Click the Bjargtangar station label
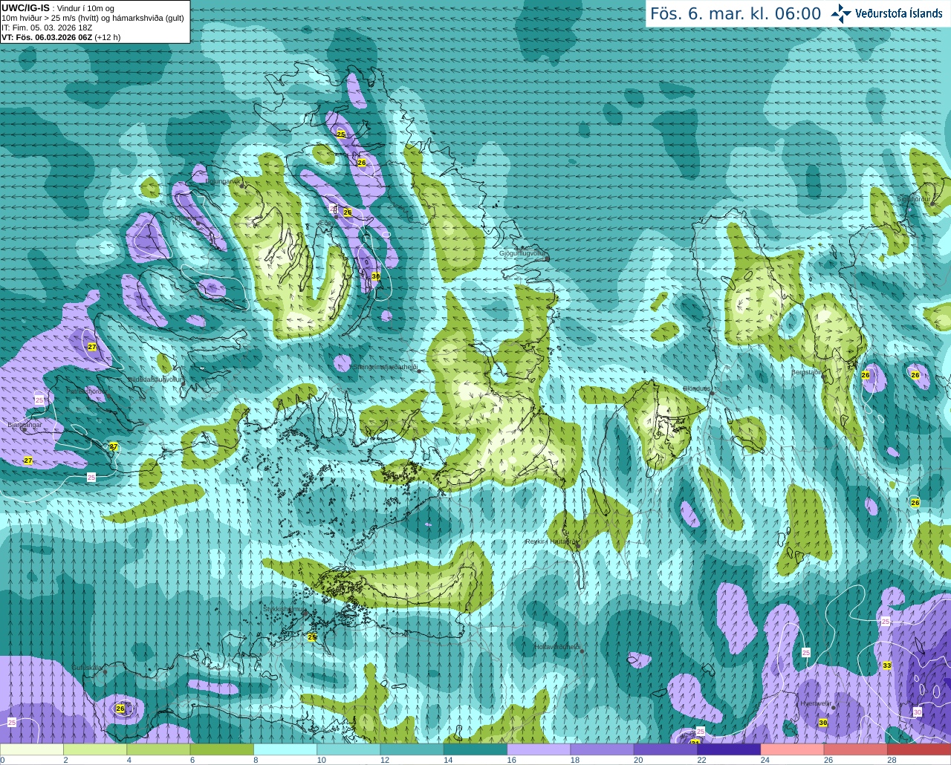Image resolution: width=951 pixels, height=765 pixels. click(x=25, y=424)
